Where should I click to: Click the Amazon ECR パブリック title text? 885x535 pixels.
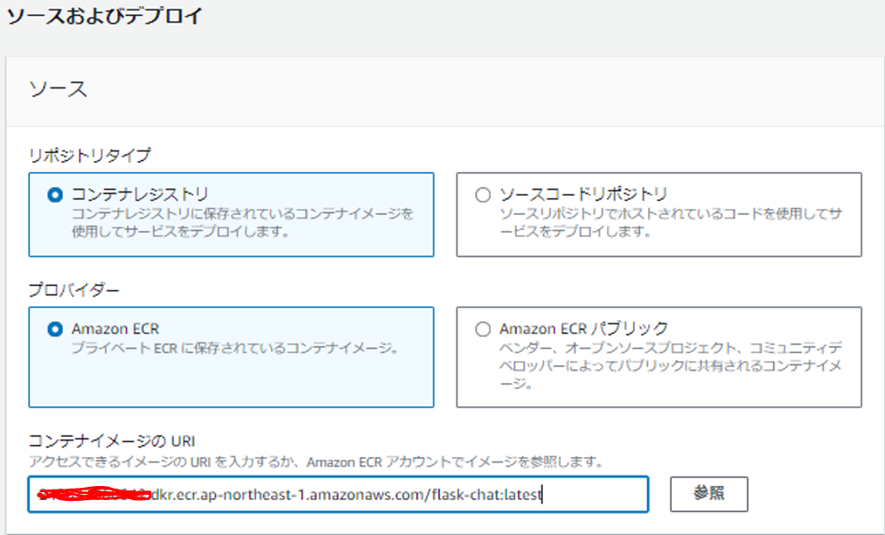[x=584, y=329]
